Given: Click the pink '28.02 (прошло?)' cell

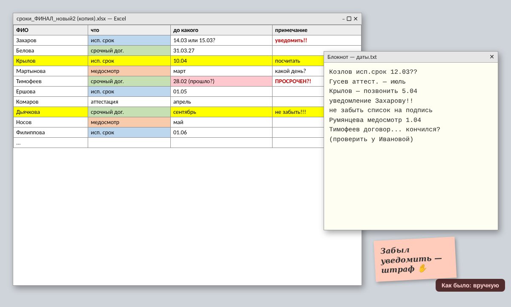Looking at the screenshot, I should click(221, 81).
